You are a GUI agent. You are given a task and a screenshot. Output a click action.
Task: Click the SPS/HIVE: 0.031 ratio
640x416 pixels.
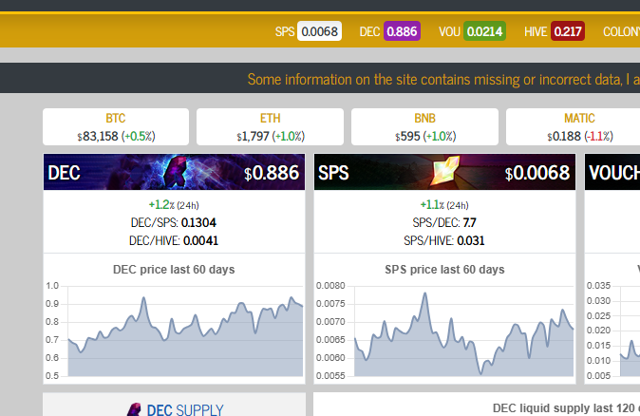444,240
